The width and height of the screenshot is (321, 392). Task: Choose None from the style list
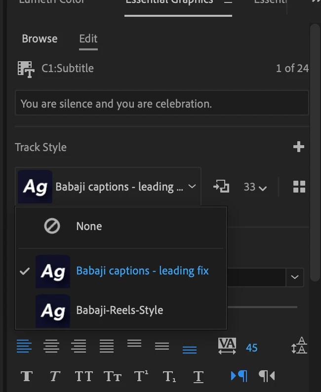tap(89, 227)
